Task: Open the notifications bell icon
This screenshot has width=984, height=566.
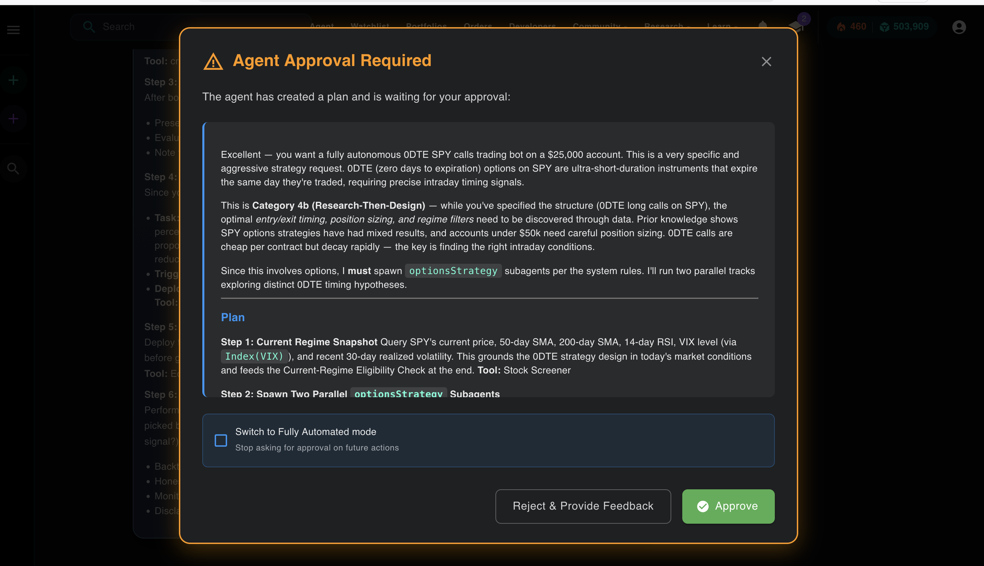Action: [763, 26]
